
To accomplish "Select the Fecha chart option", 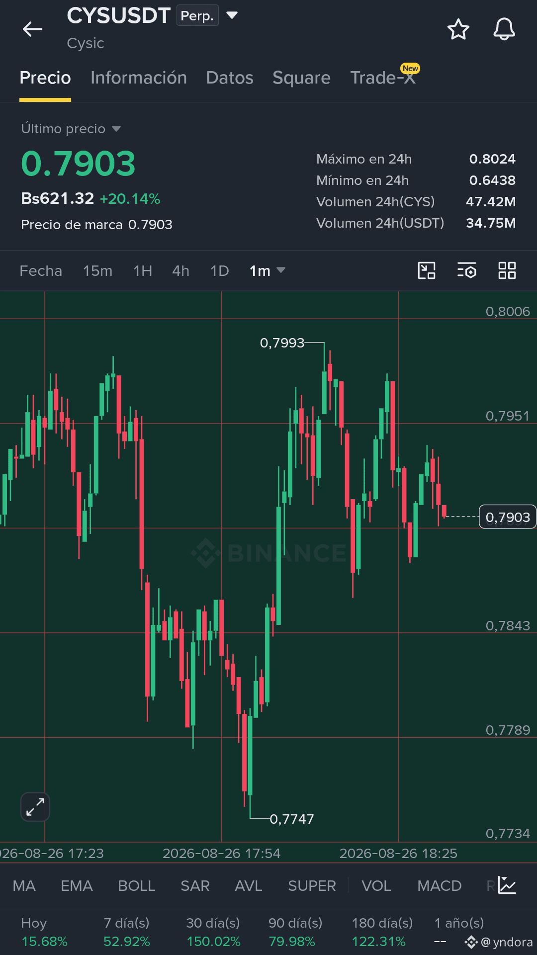I will tap(41, 271).
